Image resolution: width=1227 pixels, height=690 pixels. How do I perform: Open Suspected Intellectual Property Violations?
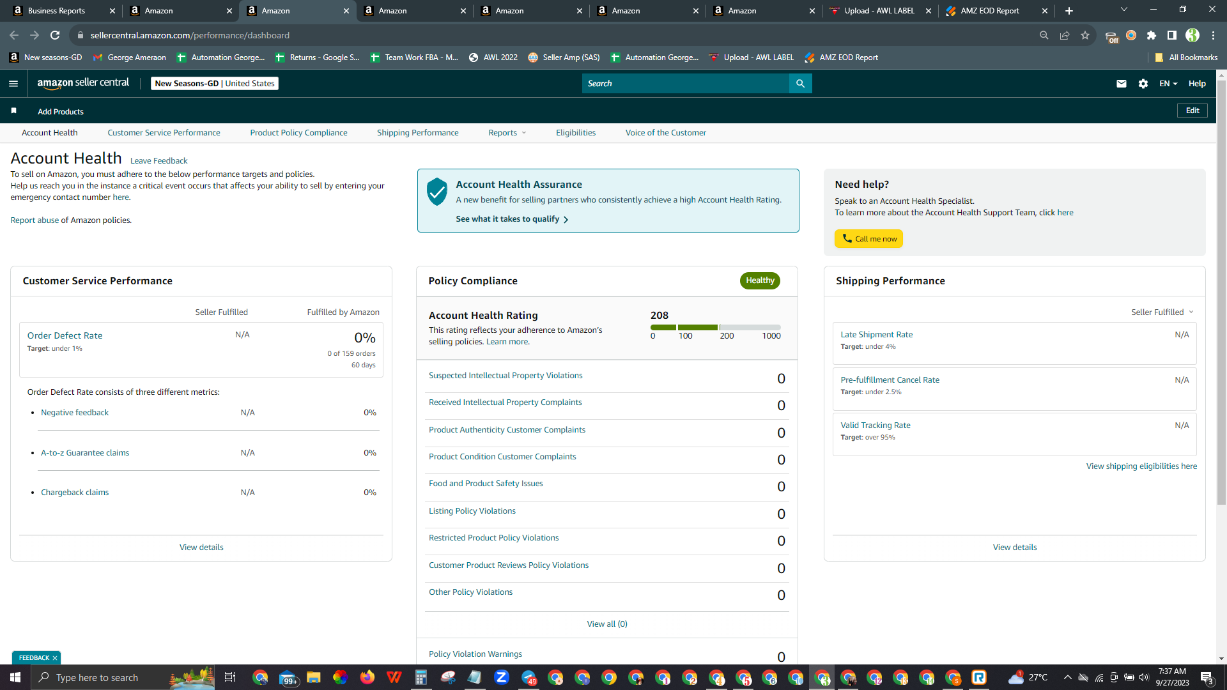coord(505,376)
